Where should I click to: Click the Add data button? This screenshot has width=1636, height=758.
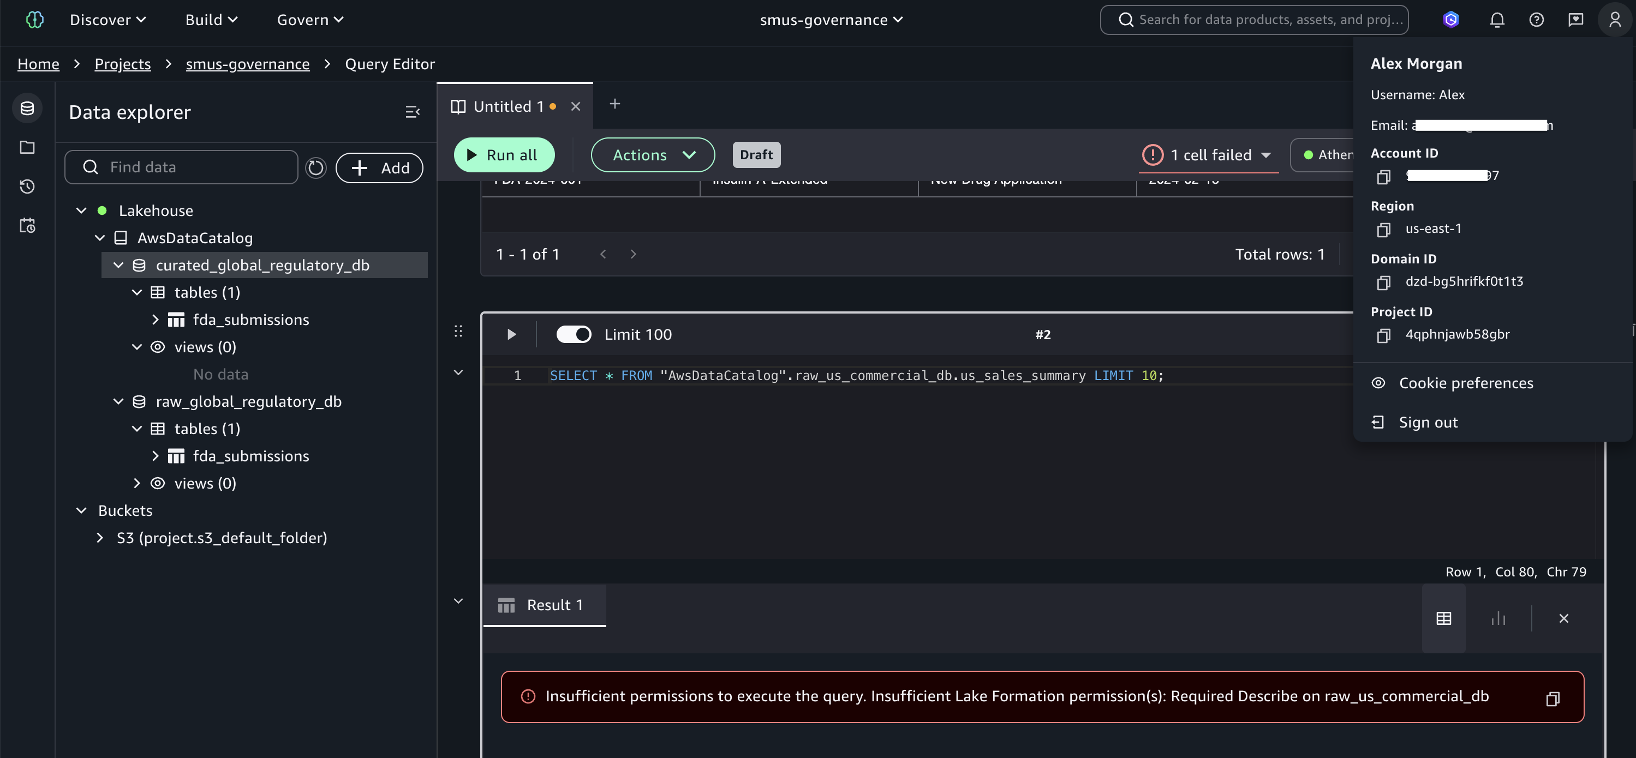tap(379, 167)
